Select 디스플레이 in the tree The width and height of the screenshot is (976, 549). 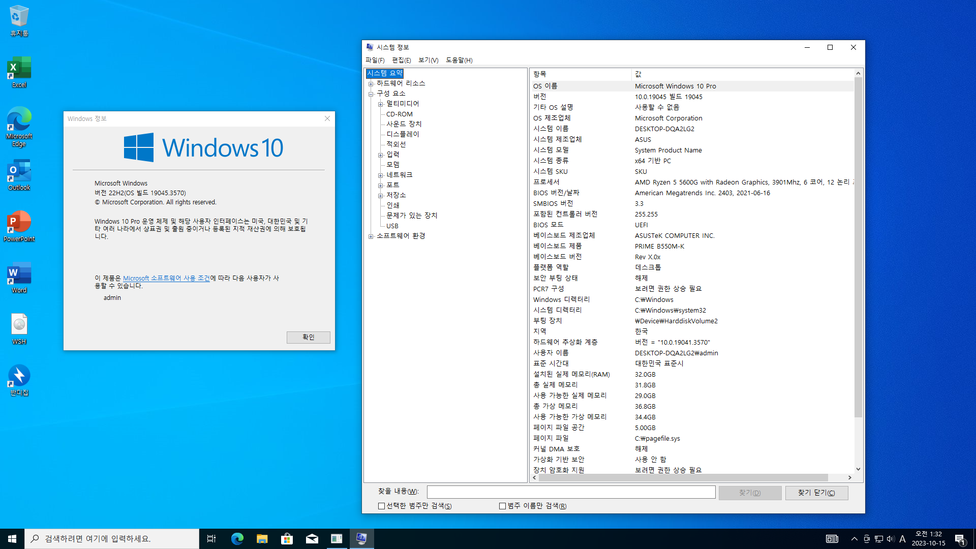pos(403,134)
